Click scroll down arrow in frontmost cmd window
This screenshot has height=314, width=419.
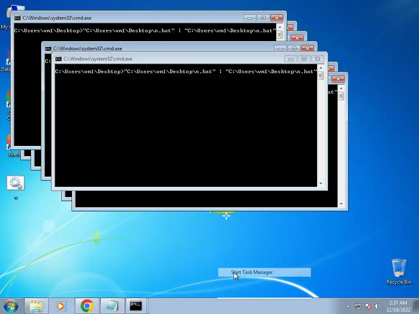tap(321, 184)
